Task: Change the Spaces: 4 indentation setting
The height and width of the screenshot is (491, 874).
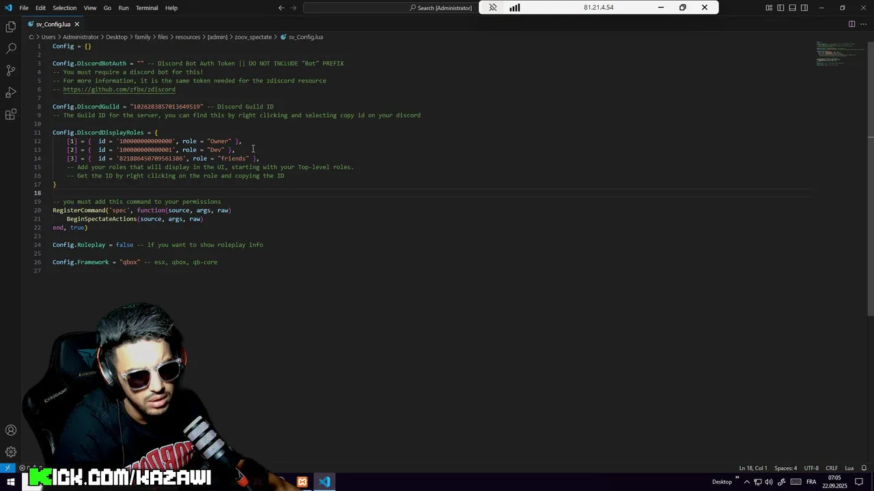Action: 785,468
